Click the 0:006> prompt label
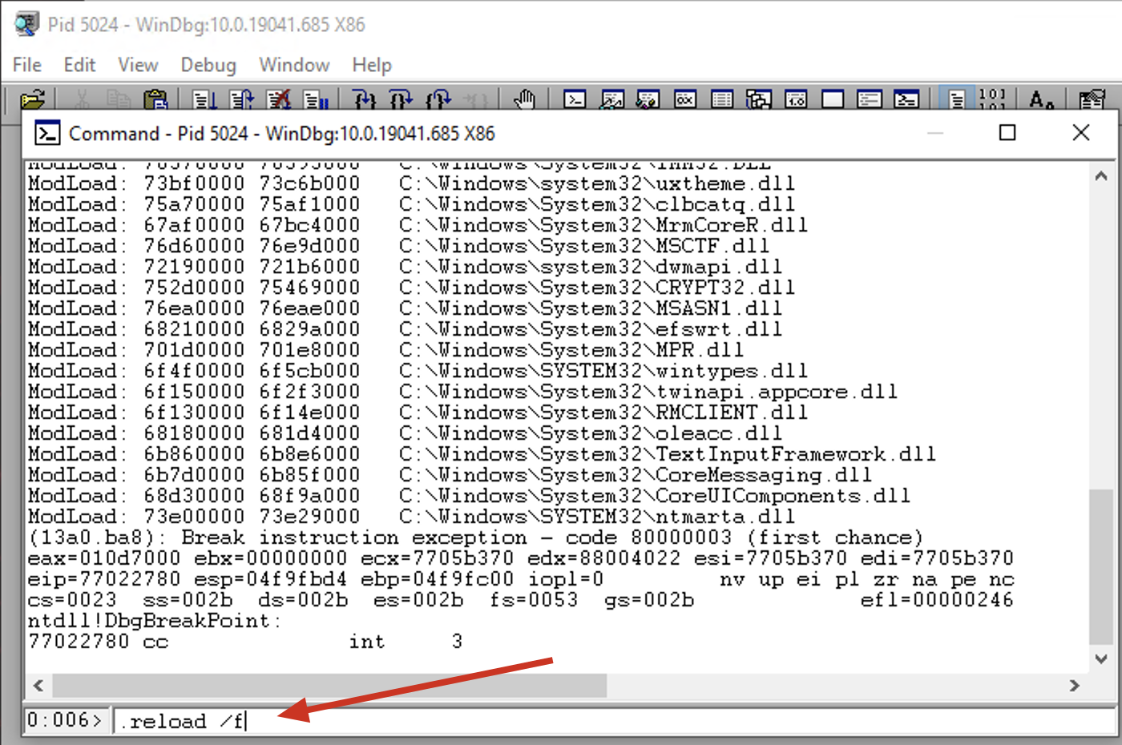The image size is (1122, 745). (65, 720)
